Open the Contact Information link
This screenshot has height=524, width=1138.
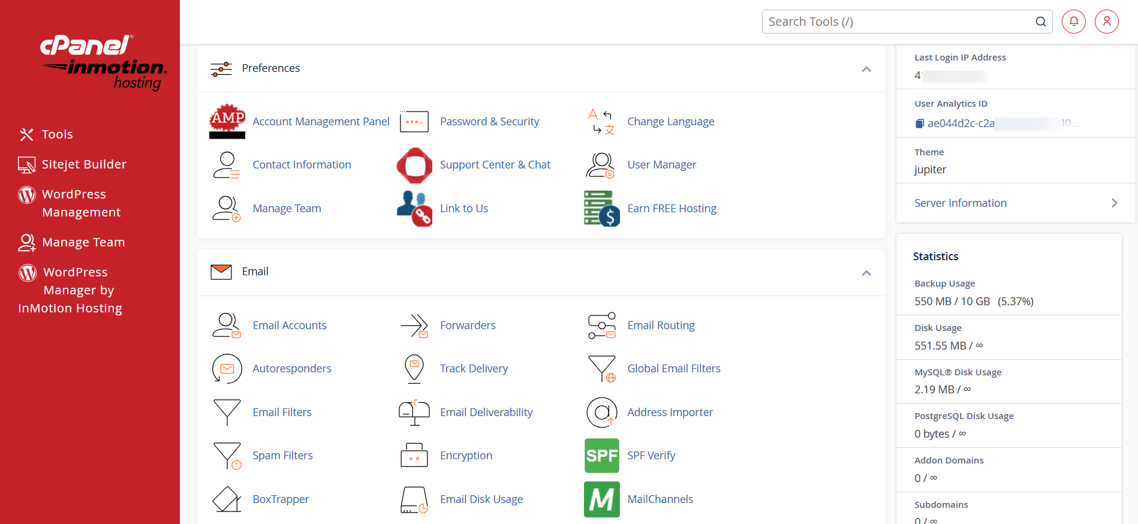pyautogui.click(x=302, y=165)
